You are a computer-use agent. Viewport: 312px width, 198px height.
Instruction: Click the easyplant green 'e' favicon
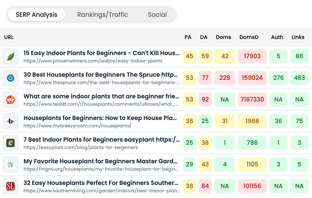point(10,143)
